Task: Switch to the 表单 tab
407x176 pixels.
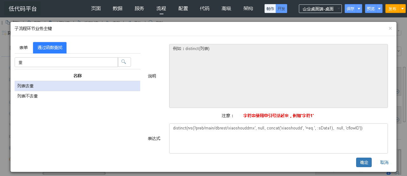Action: point(24,48)
